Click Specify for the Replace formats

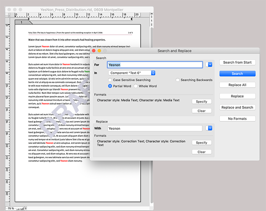click(x=201, y=143)
